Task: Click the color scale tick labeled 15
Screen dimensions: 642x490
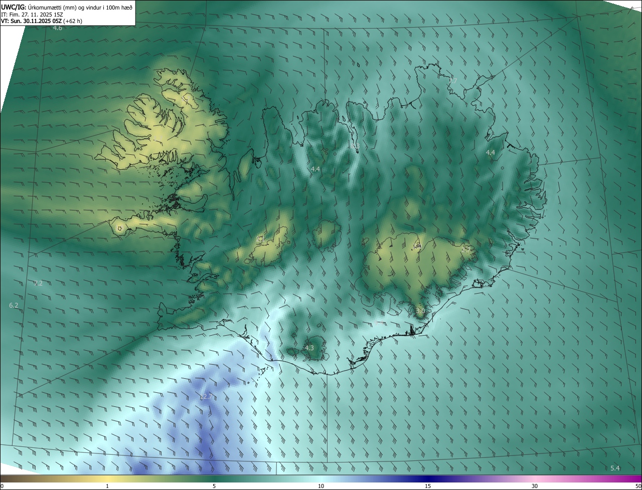Action: pos(428,486)
